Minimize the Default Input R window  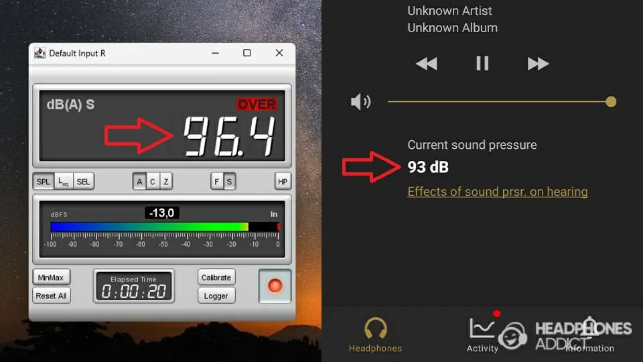215,53
